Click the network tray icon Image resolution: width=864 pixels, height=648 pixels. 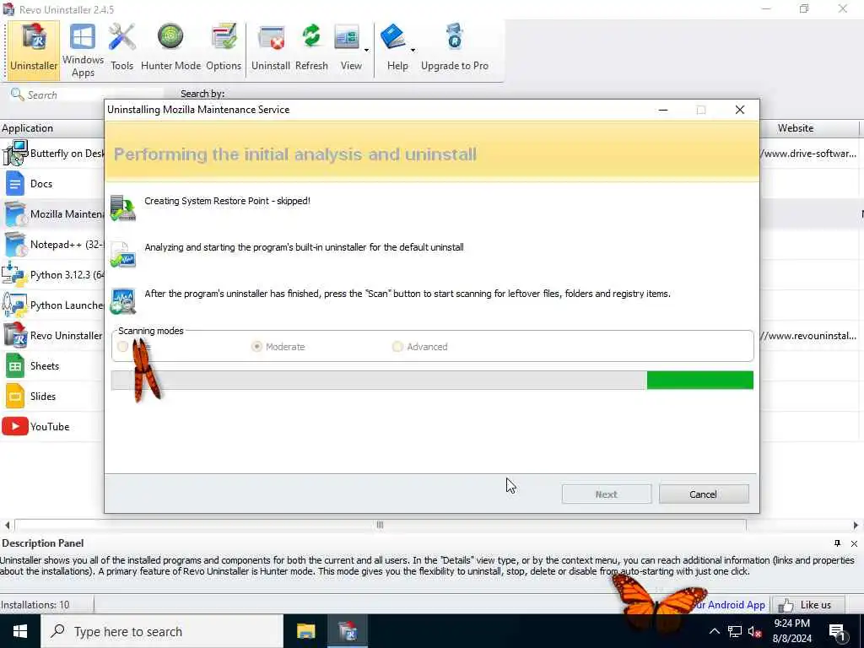[735, 631]
